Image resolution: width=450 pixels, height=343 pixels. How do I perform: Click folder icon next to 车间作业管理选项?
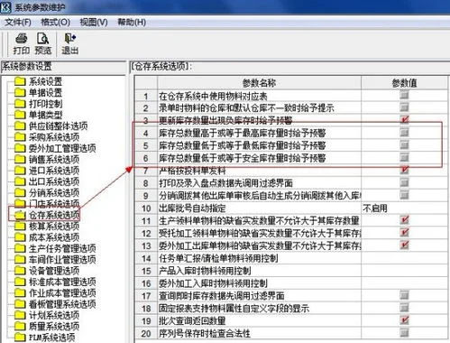[x=20, y=259]
